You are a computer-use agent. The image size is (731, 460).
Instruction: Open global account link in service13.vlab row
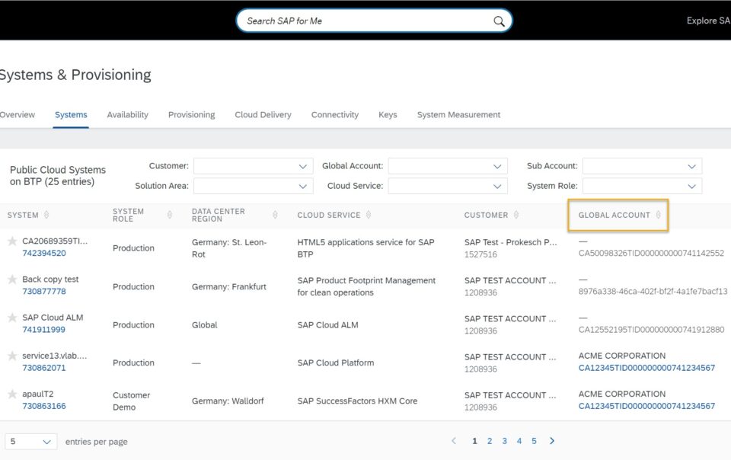[646, 368]
